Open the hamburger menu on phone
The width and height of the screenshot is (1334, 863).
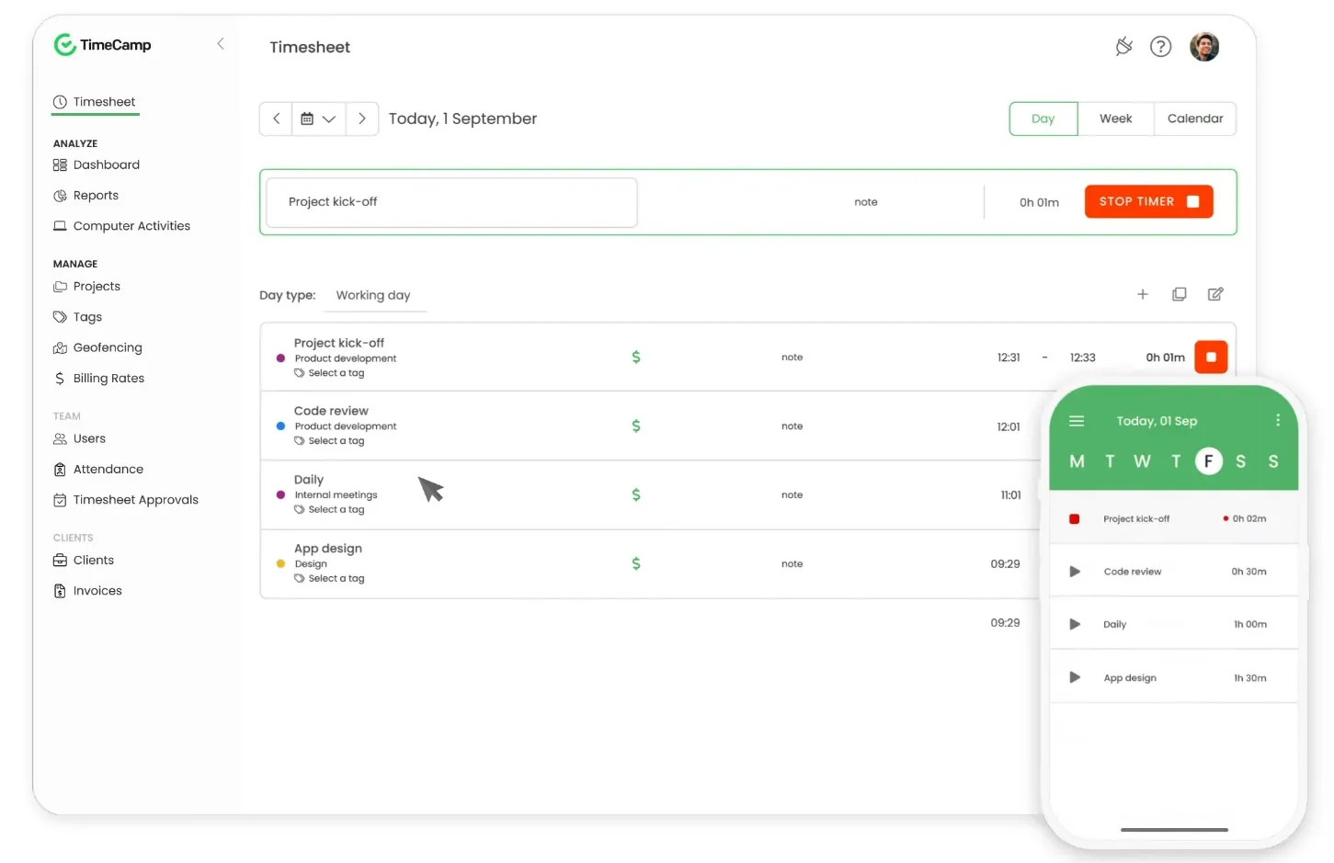click(x=1077, y=421)
